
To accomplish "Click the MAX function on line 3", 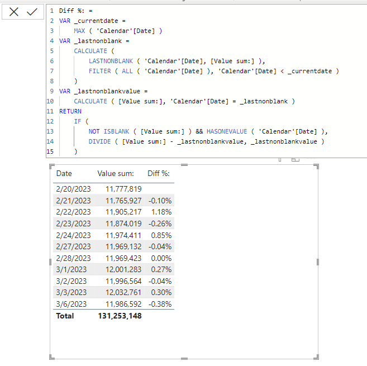I will (79, 31).
